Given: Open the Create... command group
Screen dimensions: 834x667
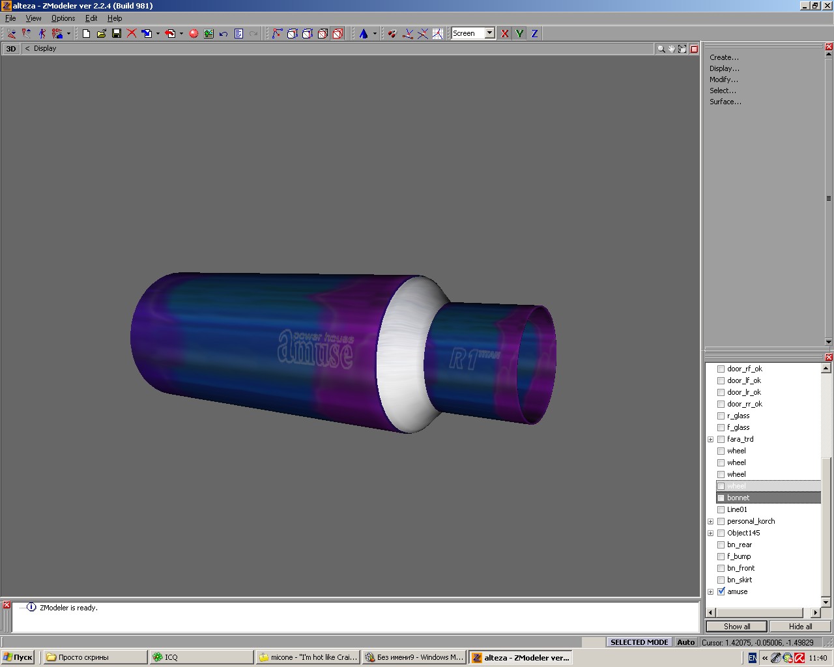Looking at the screenshot, I should pos(724,57).
